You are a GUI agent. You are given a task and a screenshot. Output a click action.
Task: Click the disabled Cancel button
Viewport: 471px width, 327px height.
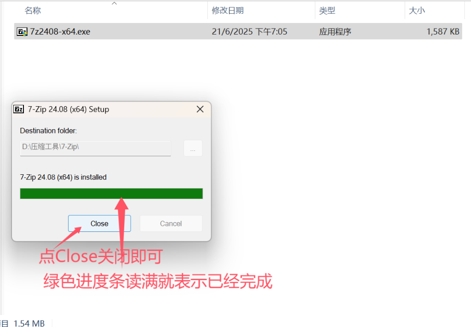(x=171, y=224)
